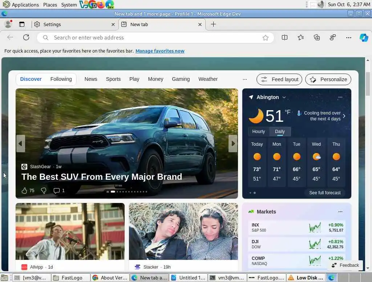The image size is (372, 282).
Task: Open the Untitled 1 taskbar document
Action: [189, 278]
